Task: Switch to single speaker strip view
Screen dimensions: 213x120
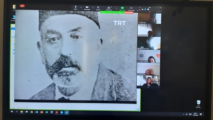Action: pyautogui.click(x=142, y=9)
